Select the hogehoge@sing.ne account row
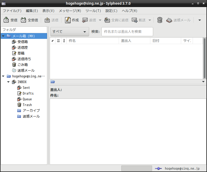The image size is (207, 172). coord(24,76)
